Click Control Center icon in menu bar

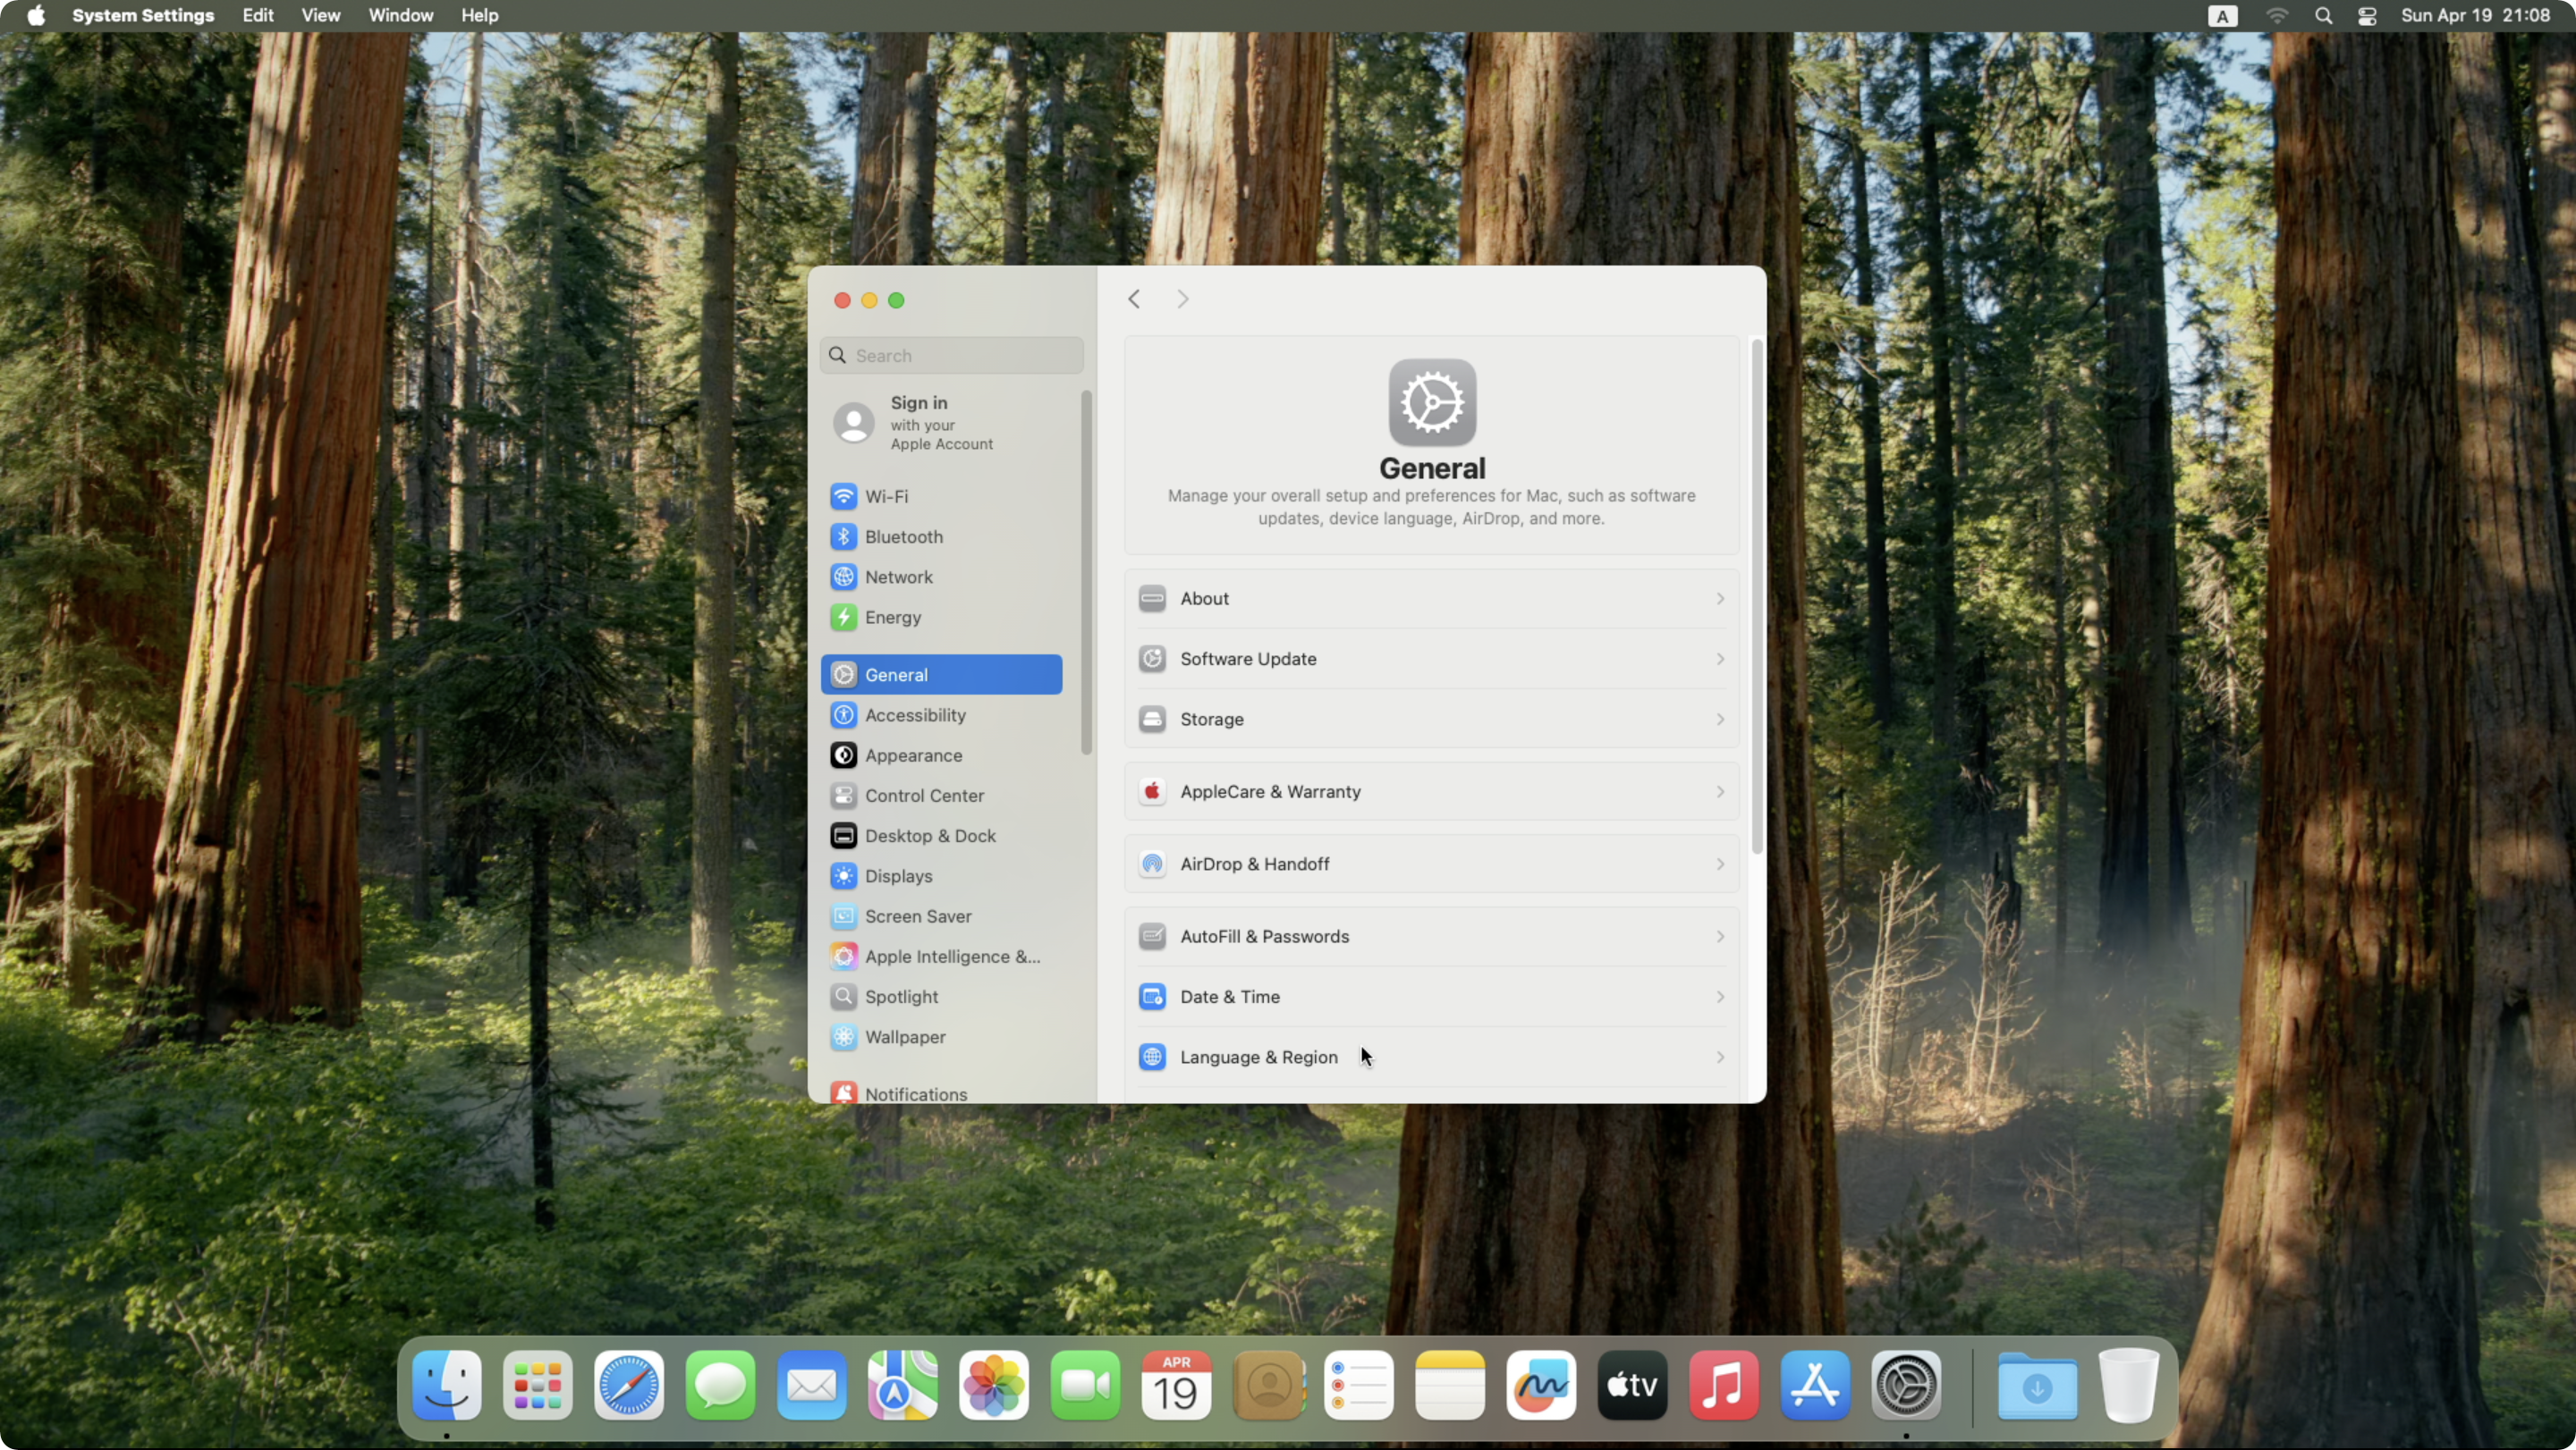(x=2367, y=16)
